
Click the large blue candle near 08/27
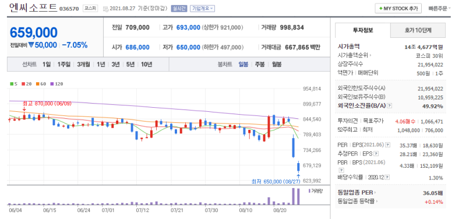click(294, 147)
